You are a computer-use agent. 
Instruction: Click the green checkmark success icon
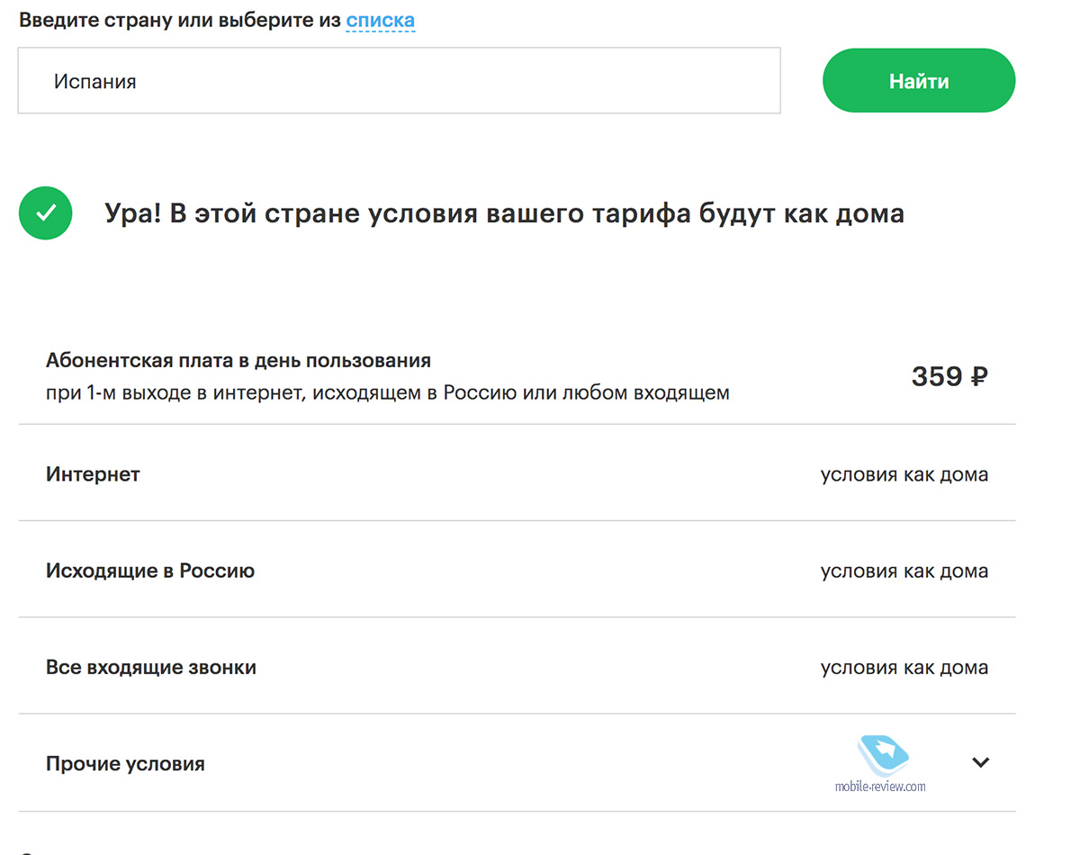click(45, 213)
